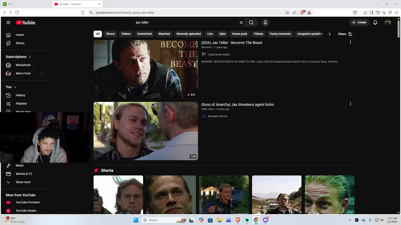
Task: Open volume control in system tray
Action: [x=382, y=220]
